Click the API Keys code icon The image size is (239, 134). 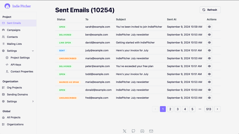point(7,65)
